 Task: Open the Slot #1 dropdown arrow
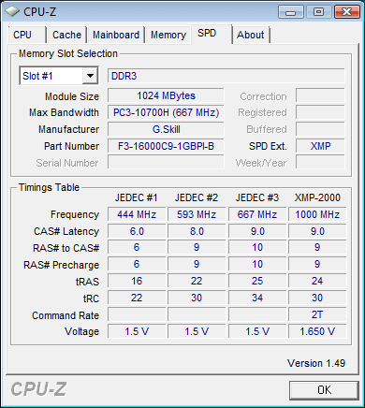(x=90, y=76)
